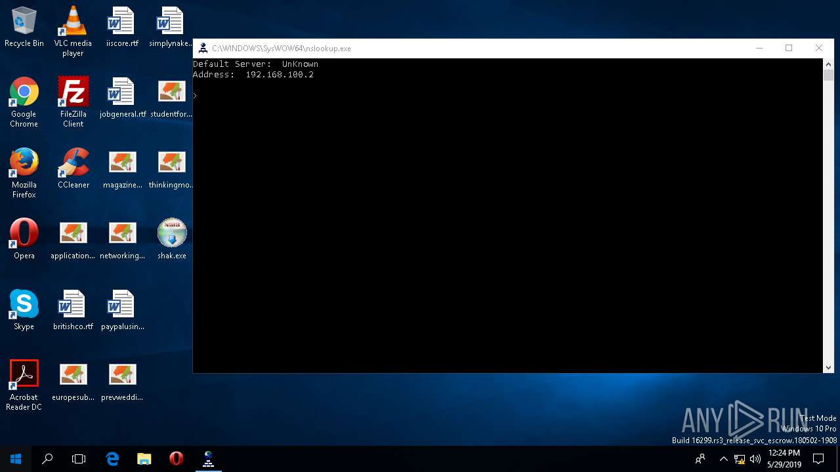Select the Skype desktop shortcut
Viewport: 840px width, 472px height.
(x=24, y=311)
